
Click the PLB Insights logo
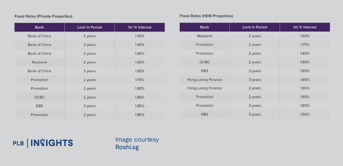pos(43,143)
